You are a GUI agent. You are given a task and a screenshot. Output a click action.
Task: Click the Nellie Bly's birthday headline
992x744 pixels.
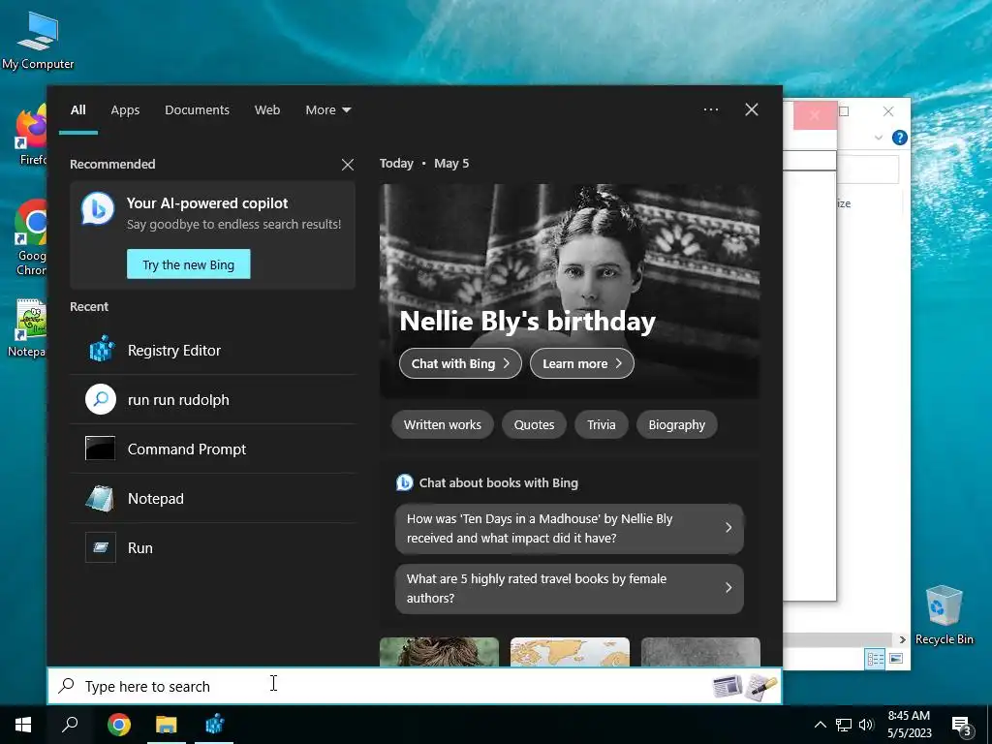(x=527, y=321)
